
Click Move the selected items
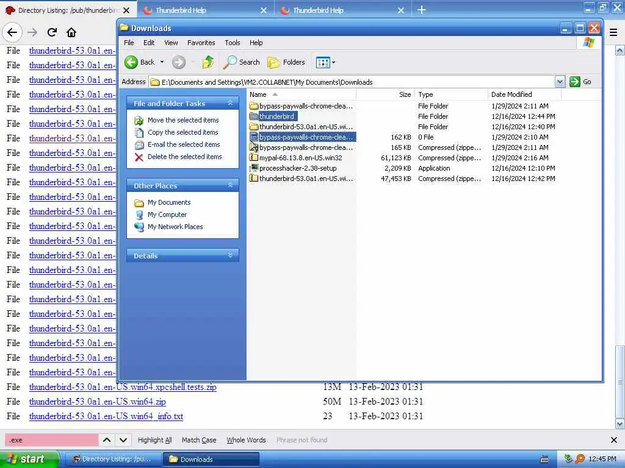coord(183,120)
